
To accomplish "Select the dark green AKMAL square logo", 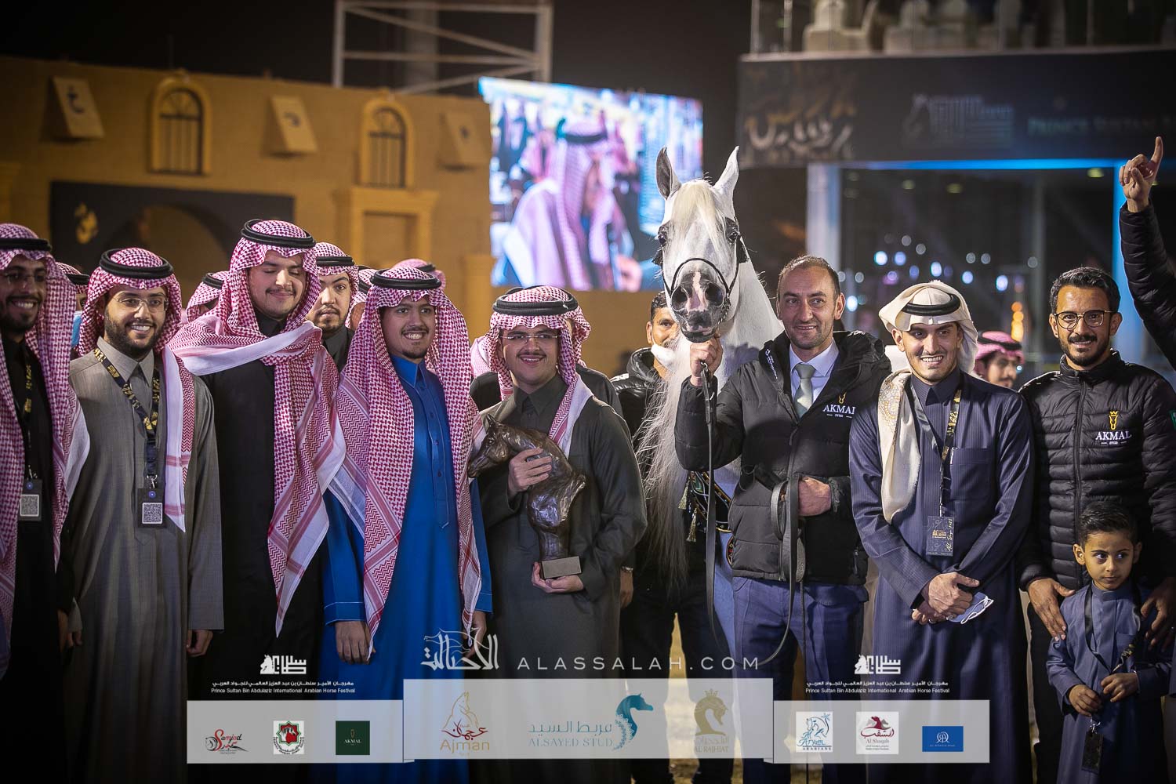I will 353,738.
